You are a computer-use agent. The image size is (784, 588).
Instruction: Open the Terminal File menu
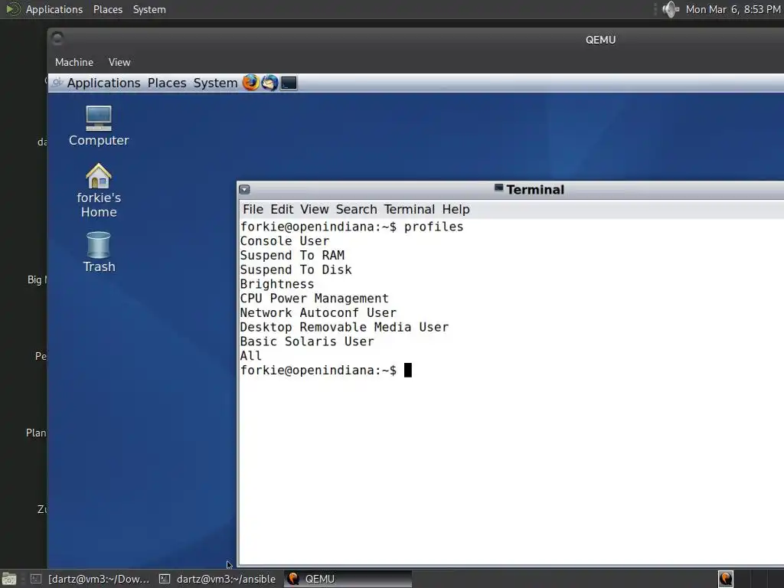click(x=253, y=210)
